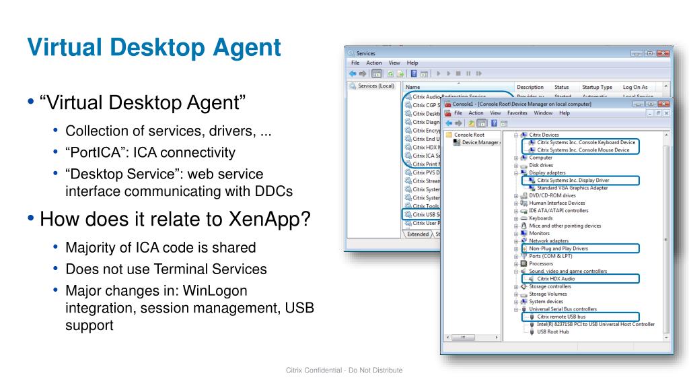Click Refresh icon in Services toolbar
Viewport: 689px width, 388px height.
(x=390, y=73)
